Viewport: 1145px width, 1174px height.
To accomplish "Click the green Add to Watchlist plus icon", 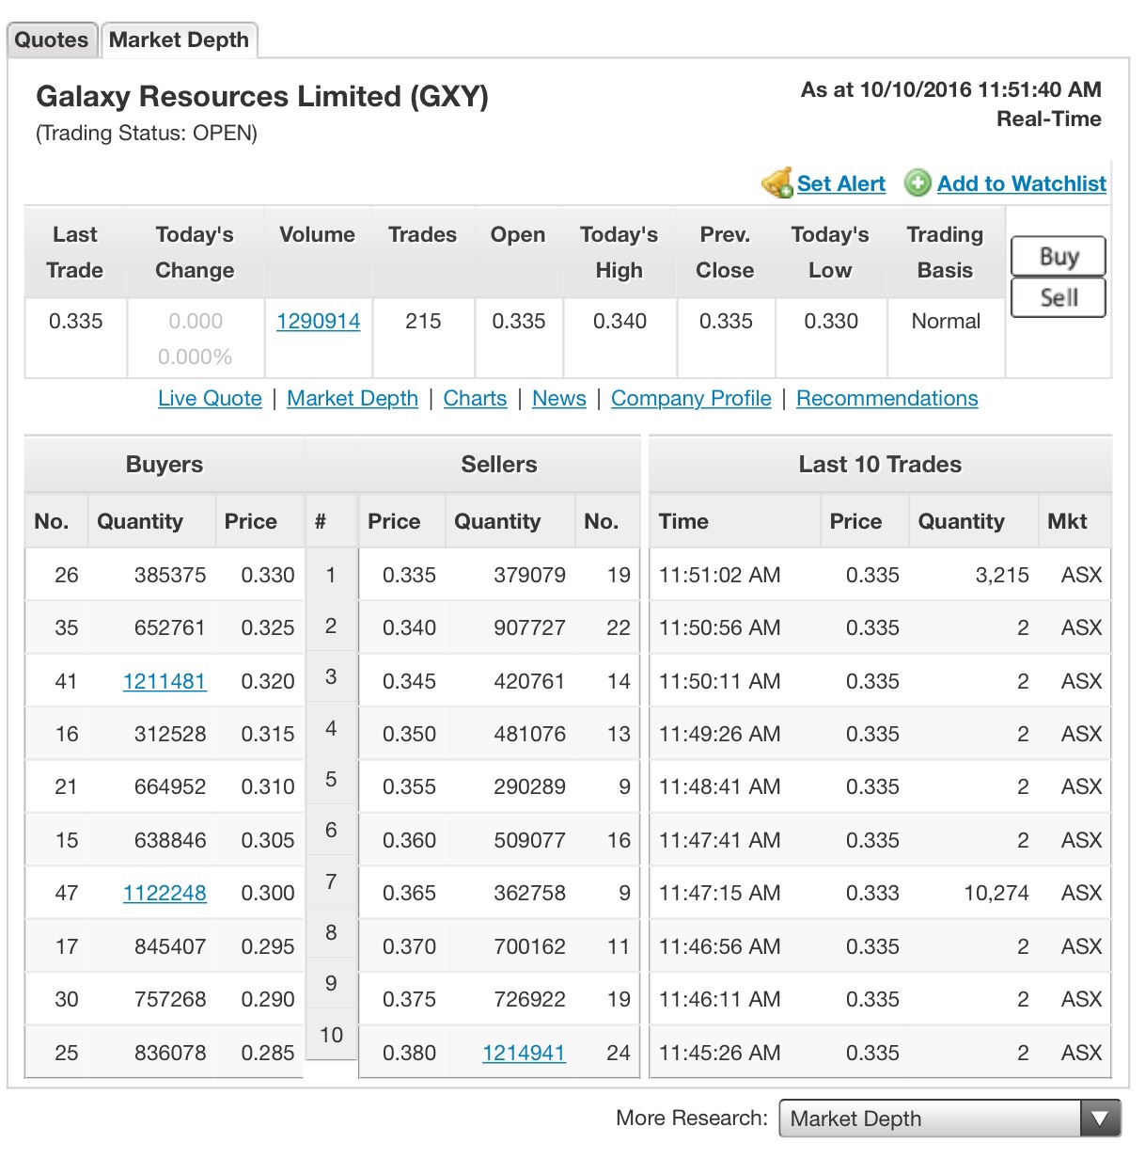I will (x=918, y=183).
